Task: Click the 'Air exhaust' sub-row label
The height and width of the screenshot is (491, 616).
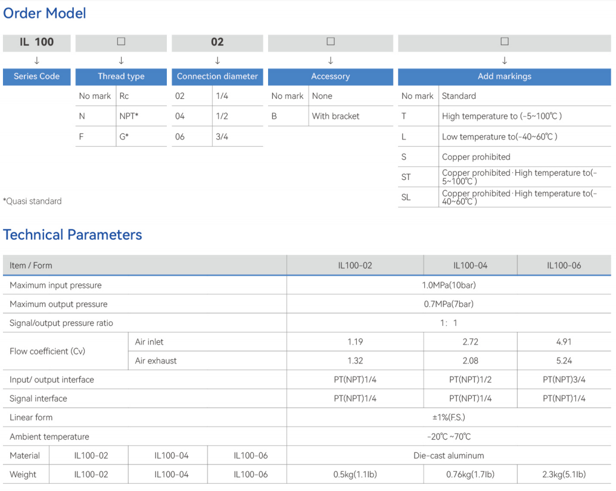Action: click(156, 361)
